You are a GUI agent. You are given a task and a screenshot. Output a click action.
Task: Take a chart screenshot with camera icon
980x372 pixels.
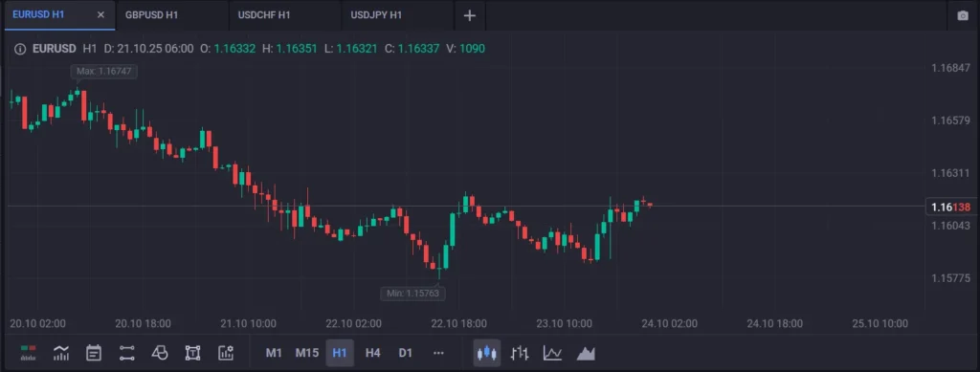[x=963, y=15]
